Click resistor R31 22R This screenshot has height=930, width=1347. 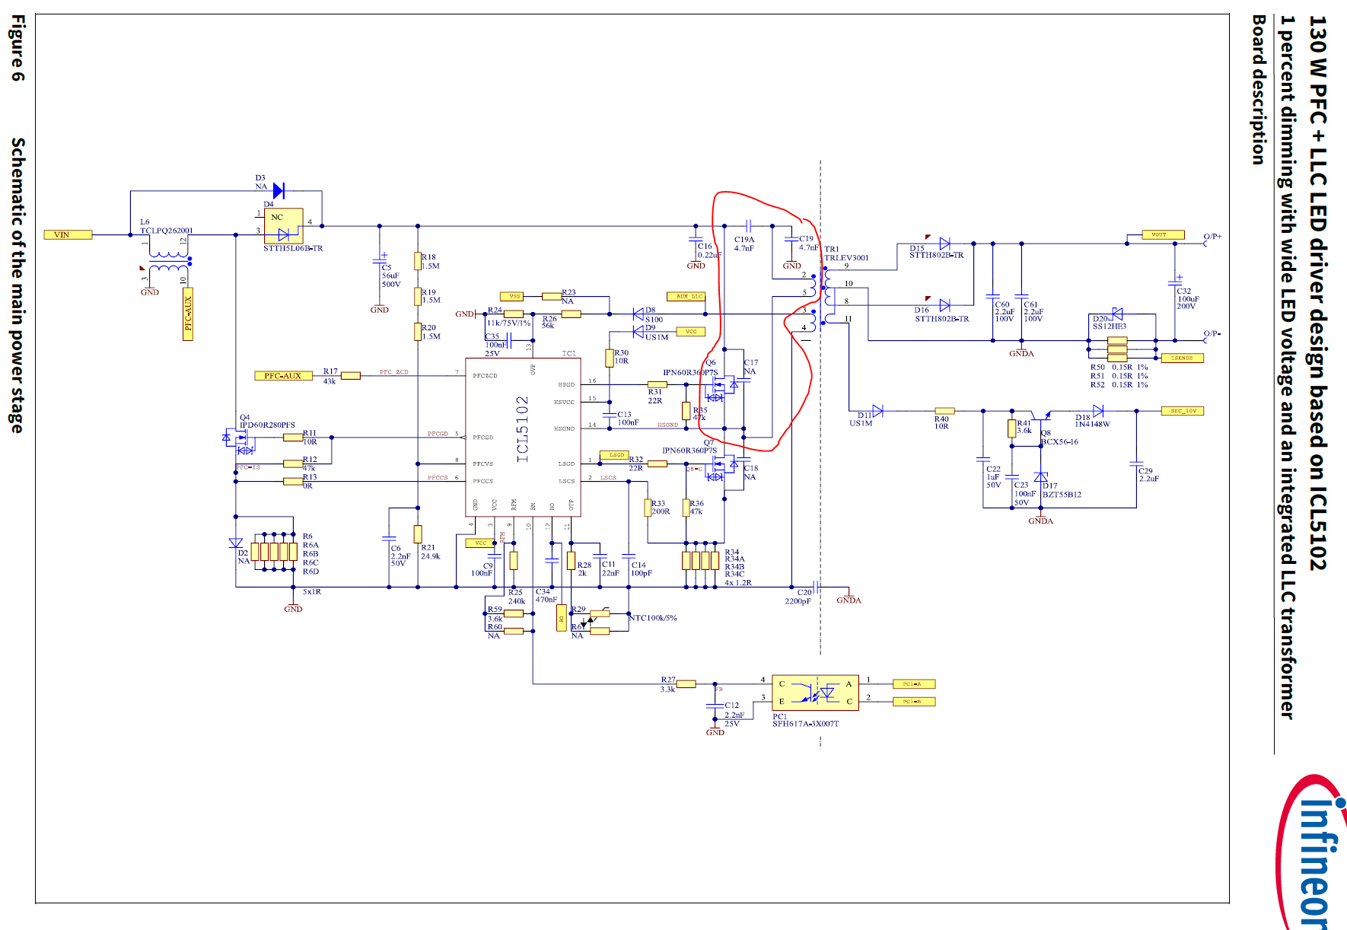658,384
